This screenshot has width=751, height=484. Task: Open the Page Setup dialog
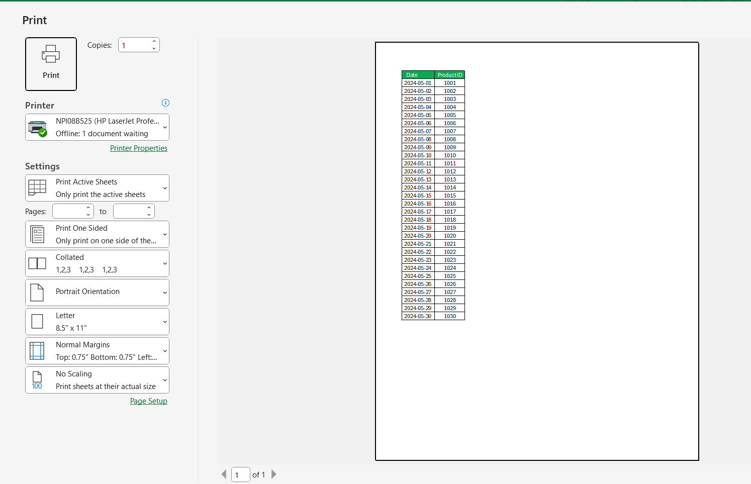(148, 401)
